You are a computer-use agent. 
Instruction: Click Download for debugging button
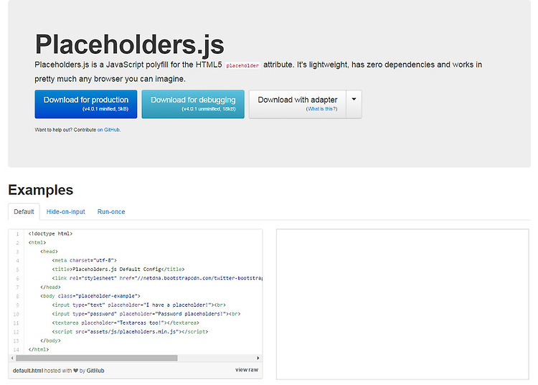coord(193,104)
